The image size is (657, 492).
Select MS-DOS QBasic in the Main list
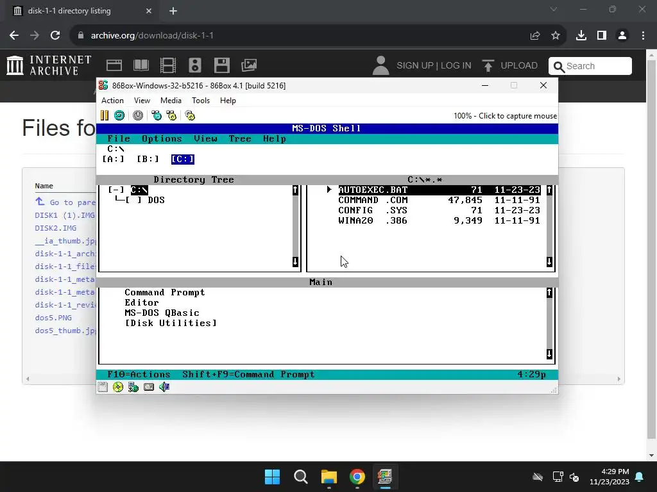tap(162, 313)
